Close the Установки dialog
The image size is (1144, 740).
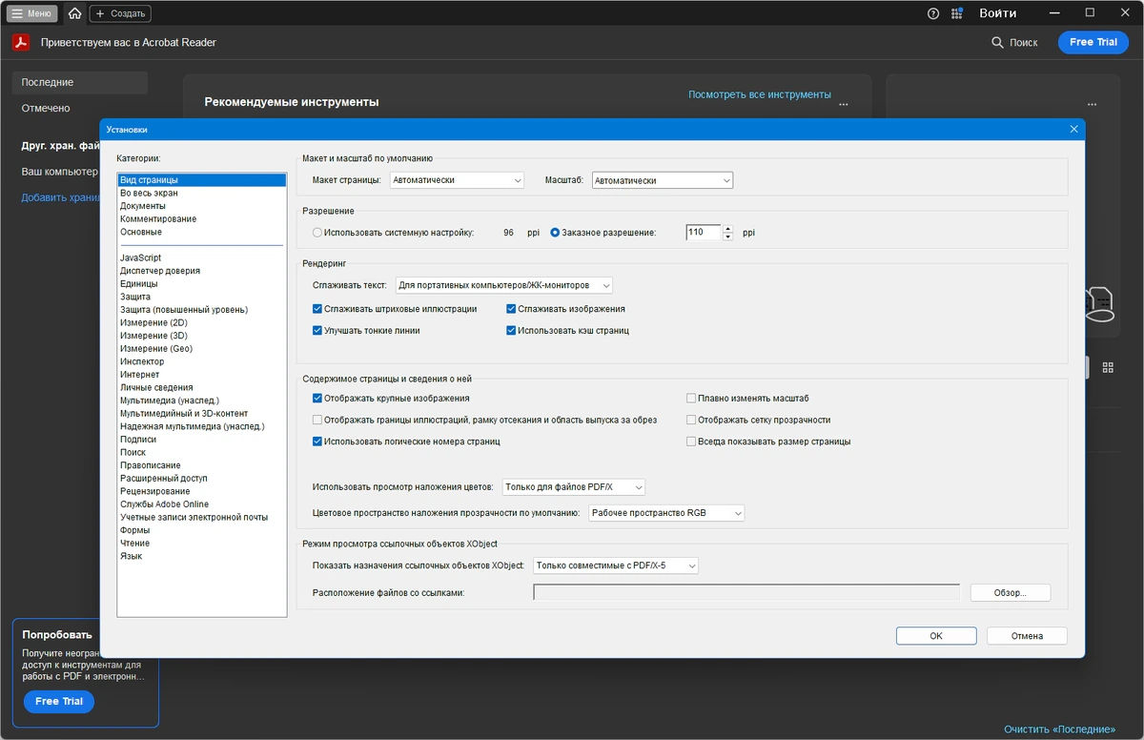coord(1073,129)
